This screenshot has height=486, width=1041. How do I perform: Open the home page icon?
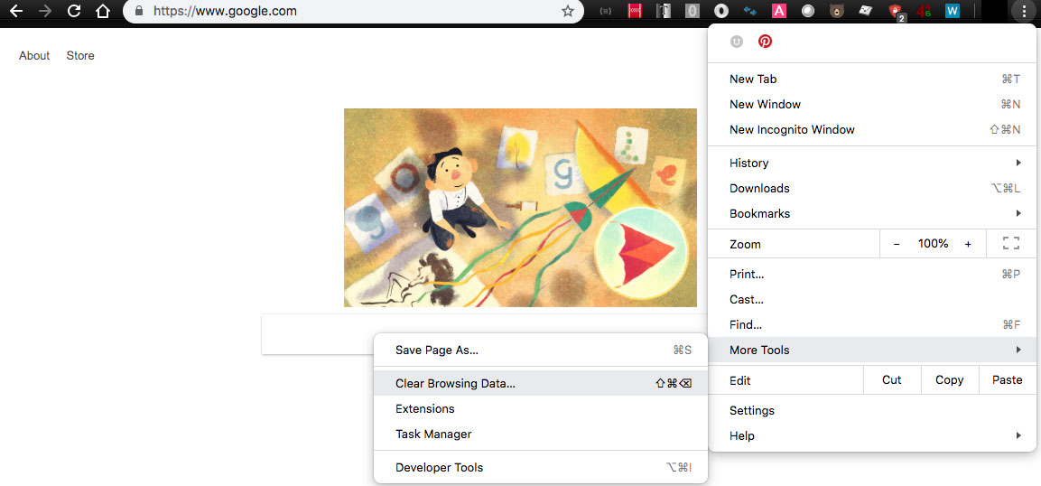(x=102, y=11)
